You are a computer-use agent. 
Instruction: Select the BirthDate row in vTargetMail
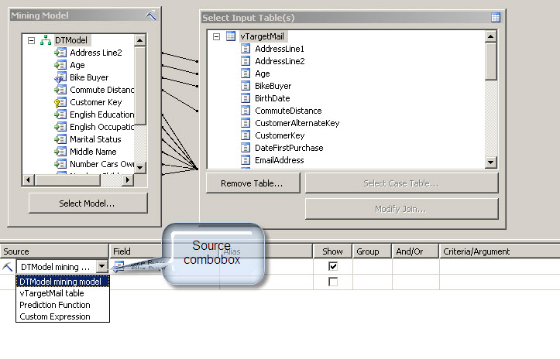(x=272, y=98)
